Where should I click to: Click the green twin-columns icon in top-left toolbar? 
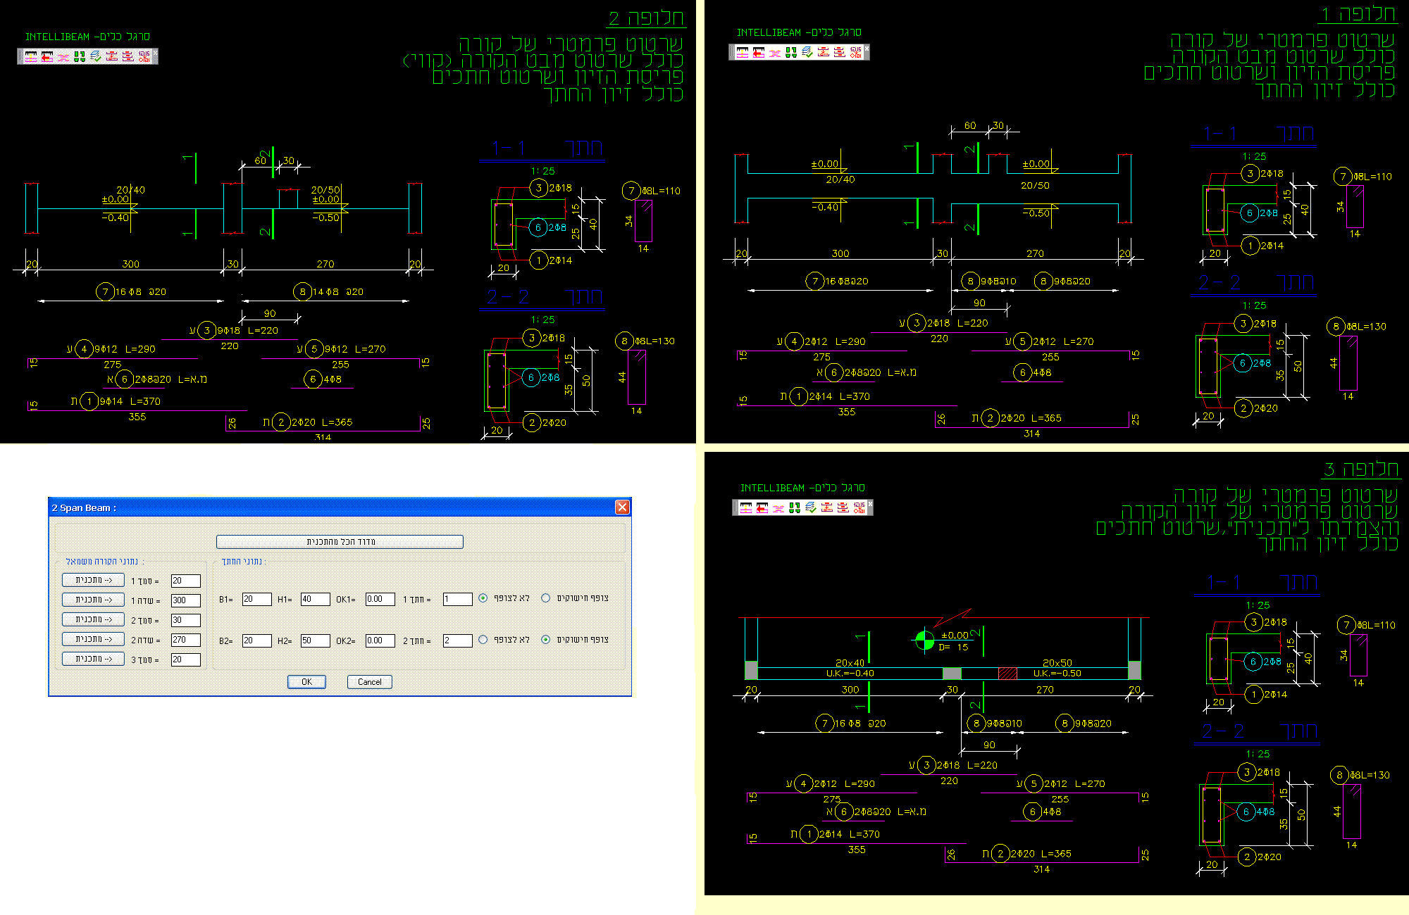coord(80,56)
